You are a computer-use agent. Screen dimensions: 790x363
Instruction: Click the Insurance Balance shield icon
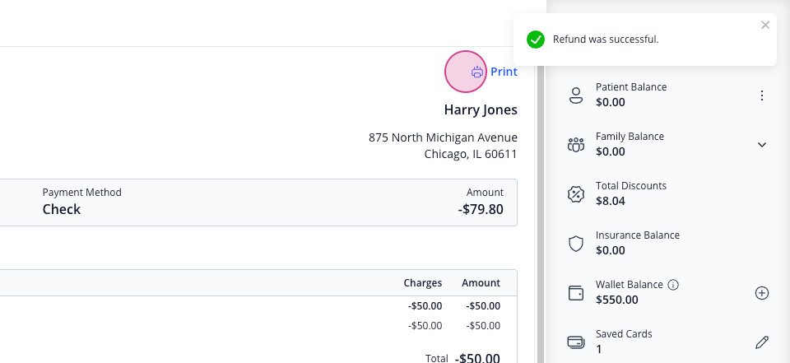click(575, 244)
